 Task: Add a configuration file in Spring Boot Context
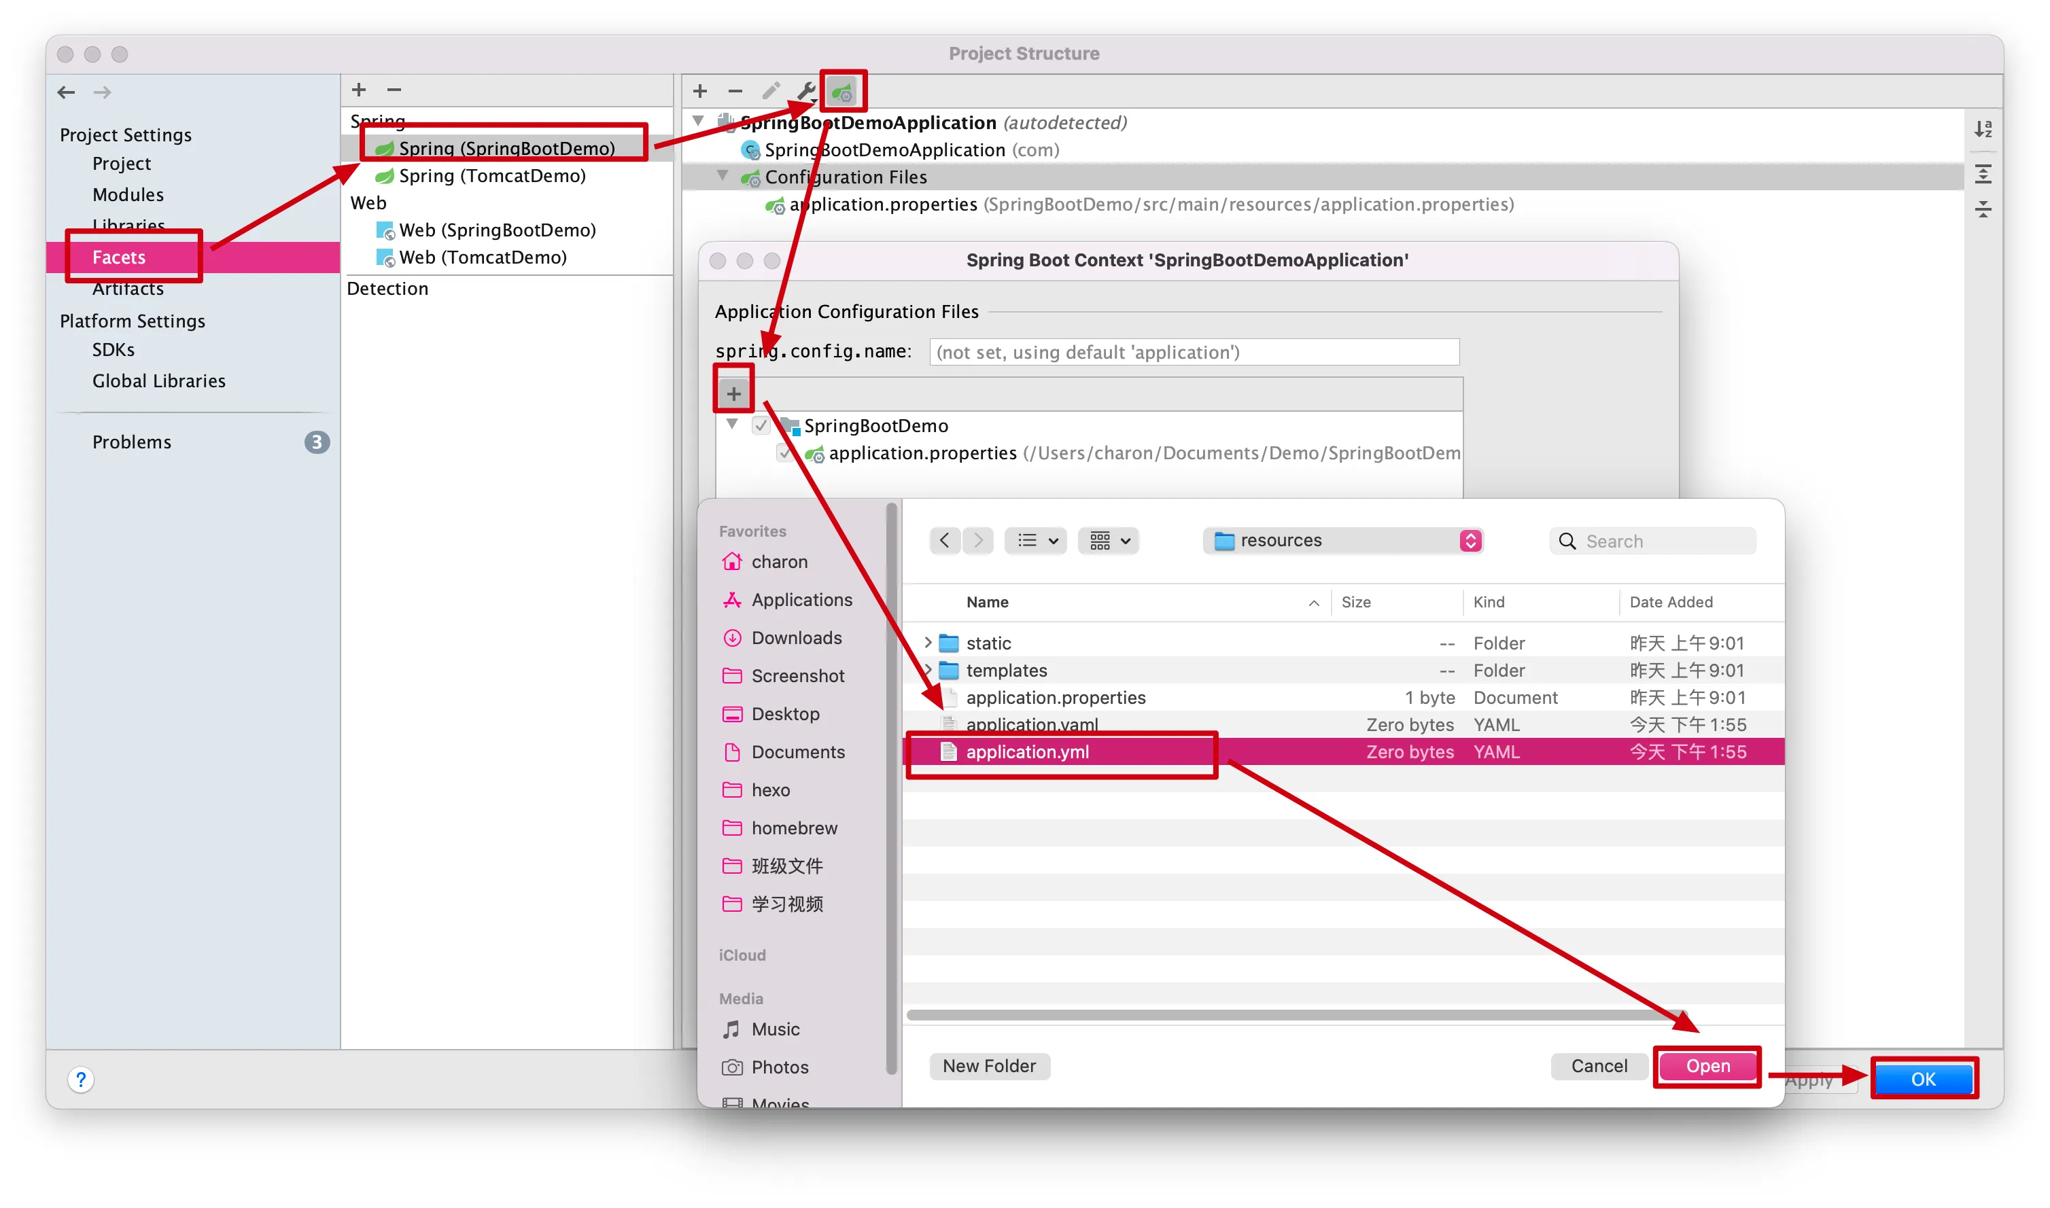[x=733, y=394]
